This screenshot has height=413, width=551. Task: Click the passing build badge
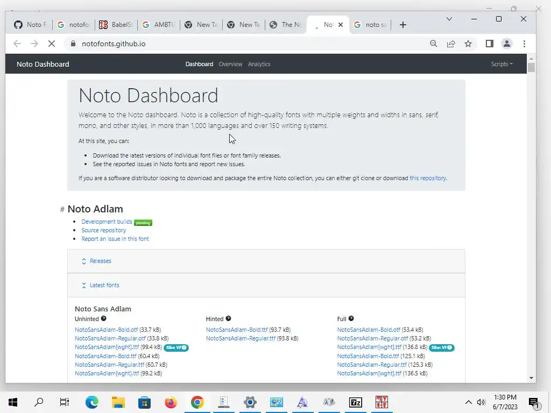tap(143, 223)
